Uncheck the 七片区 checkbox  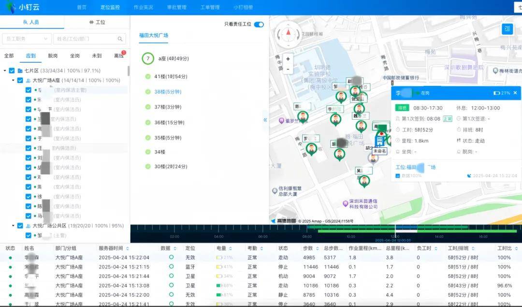(12, 70)
